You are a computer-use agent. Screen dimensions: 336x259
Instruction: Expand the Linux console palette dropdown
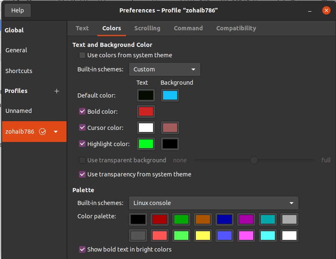point(213,203)
